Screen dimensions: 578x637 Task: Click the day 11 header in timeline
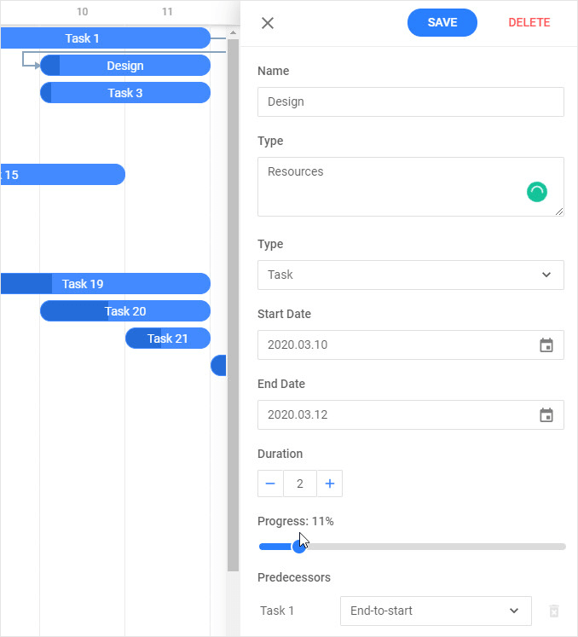coord(167,12)
